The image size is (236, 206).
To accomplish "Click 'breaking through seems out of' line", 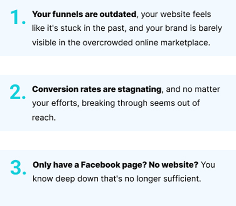I will 141,103.
